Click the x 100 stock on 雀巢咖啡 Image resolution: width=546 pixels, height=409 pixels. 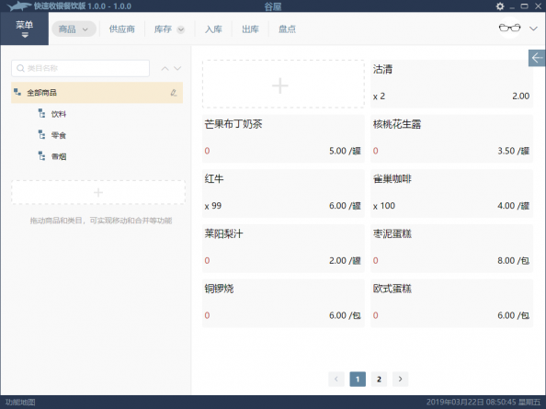[x=383, y=206]
